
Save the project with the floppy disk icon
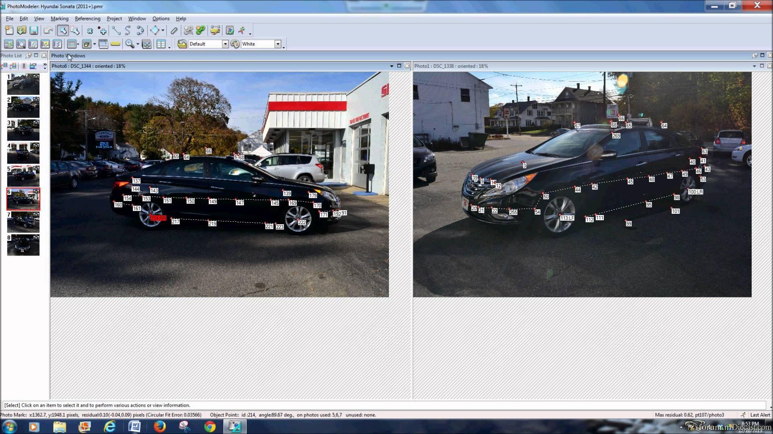pyautogui.click(x=34, y=31)
